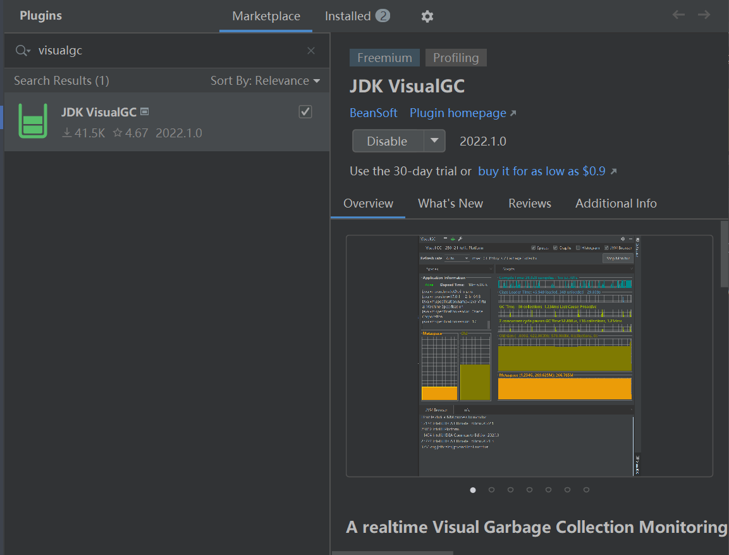Click the horizontal scrollbar under the description
Viewport: 729px width, 555px height.
[x=393, y=552]
